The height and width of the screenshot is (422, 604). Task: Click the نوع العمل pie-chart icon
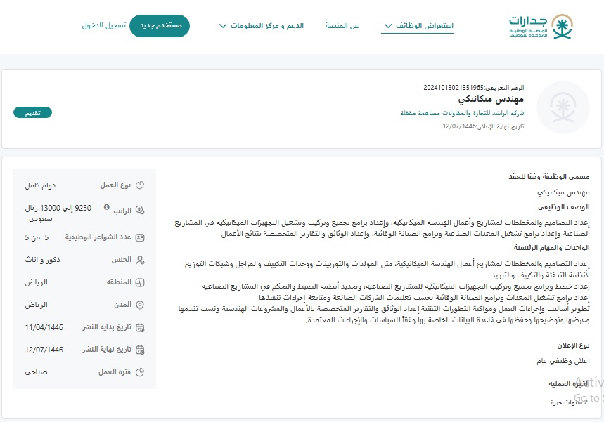140,185
